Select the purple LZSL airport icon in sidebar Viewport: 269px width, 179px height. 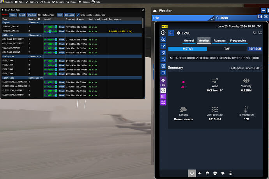click(x=163, y=82)
